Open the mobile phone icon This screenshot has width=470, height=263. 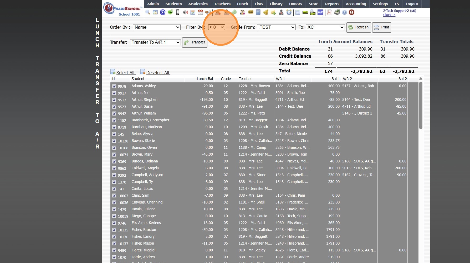click(x=178, y=12)
